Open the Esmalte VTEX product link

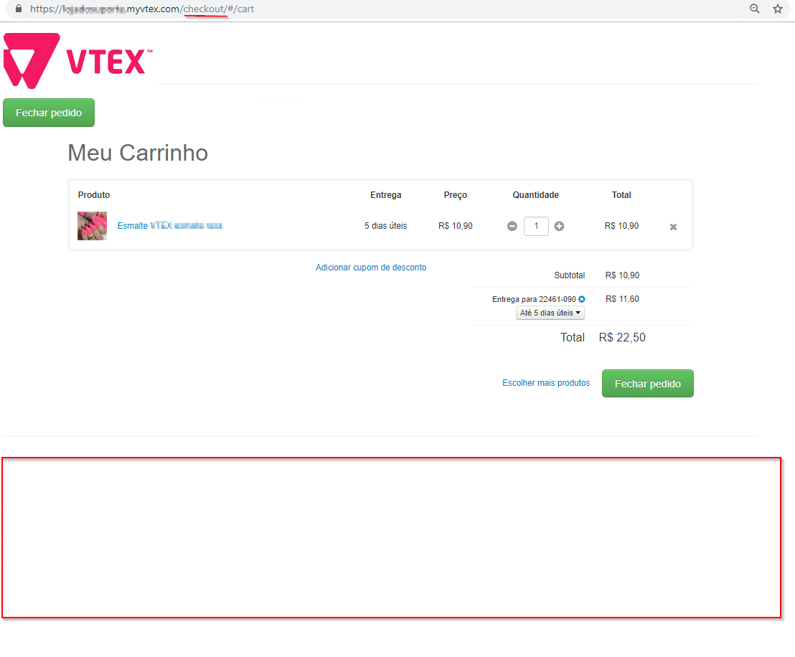coord(170,225)
